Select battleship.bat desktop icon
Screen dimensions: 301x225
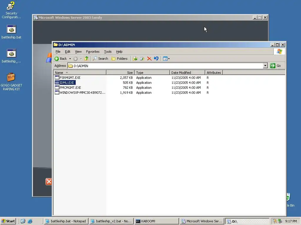[11, 32]
